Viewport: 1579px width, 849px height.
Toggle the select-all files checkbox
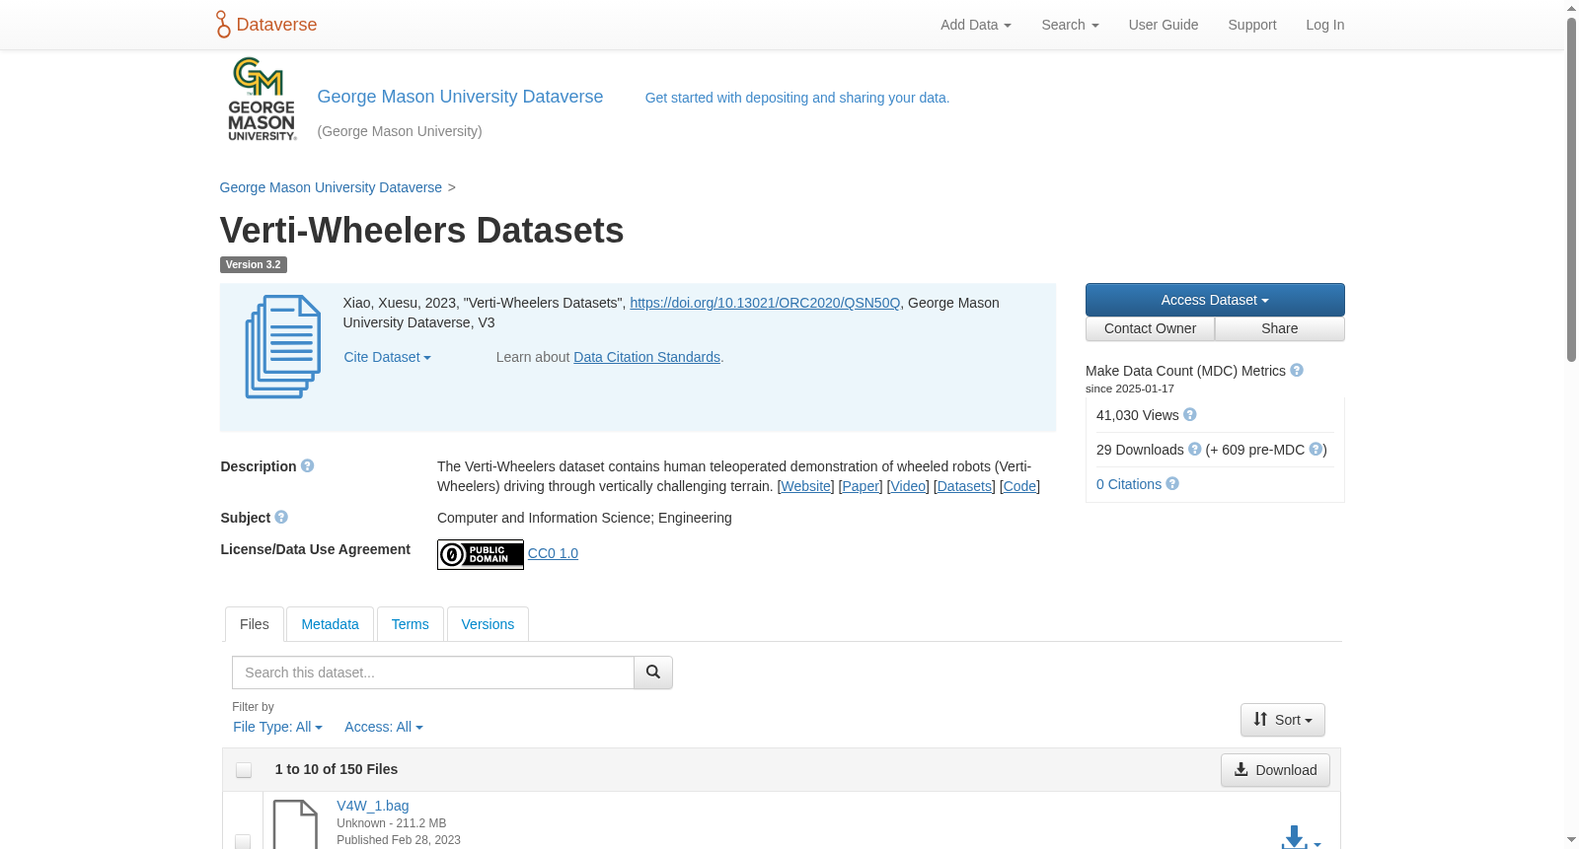244,770
